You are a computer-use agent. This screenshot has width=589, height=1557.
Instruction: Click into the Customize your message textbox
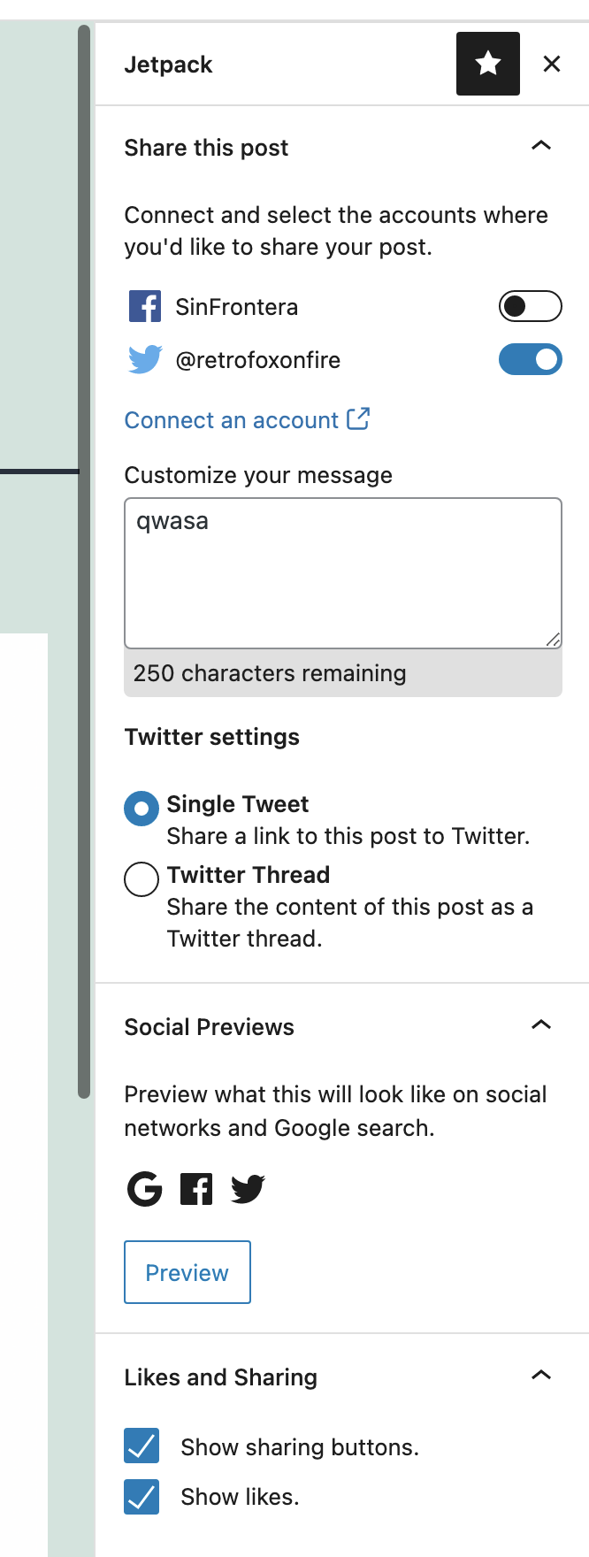tap(343, 573)
